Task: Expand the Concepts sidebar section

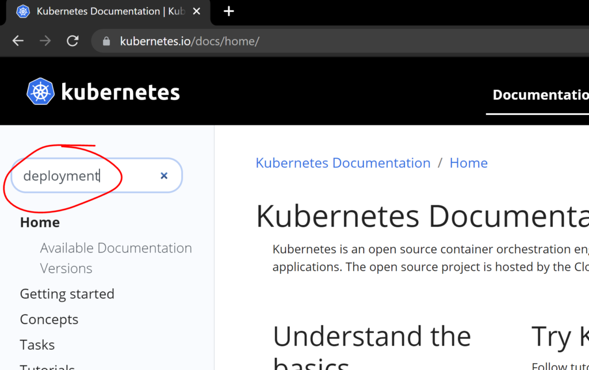Action: coord(49,319)
